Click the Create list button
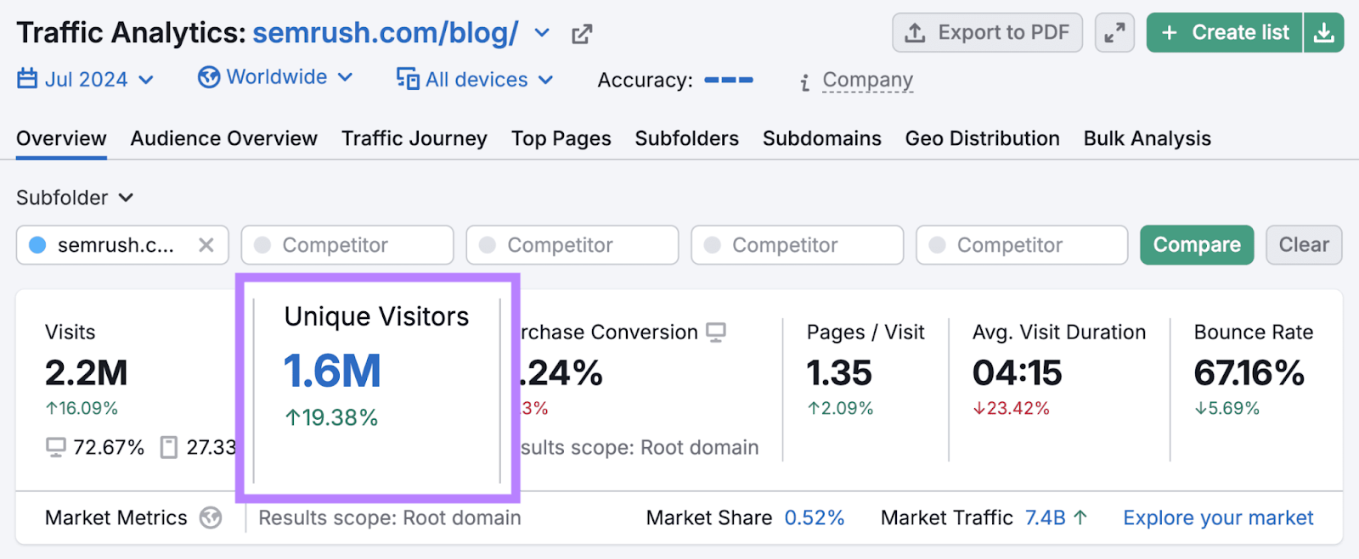 [x=1225, y=32]
